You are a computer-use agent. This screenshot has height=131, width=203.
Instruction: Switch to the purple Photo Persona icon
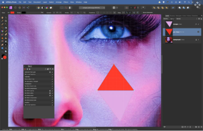pyautogui.click(x=10, y=8)
